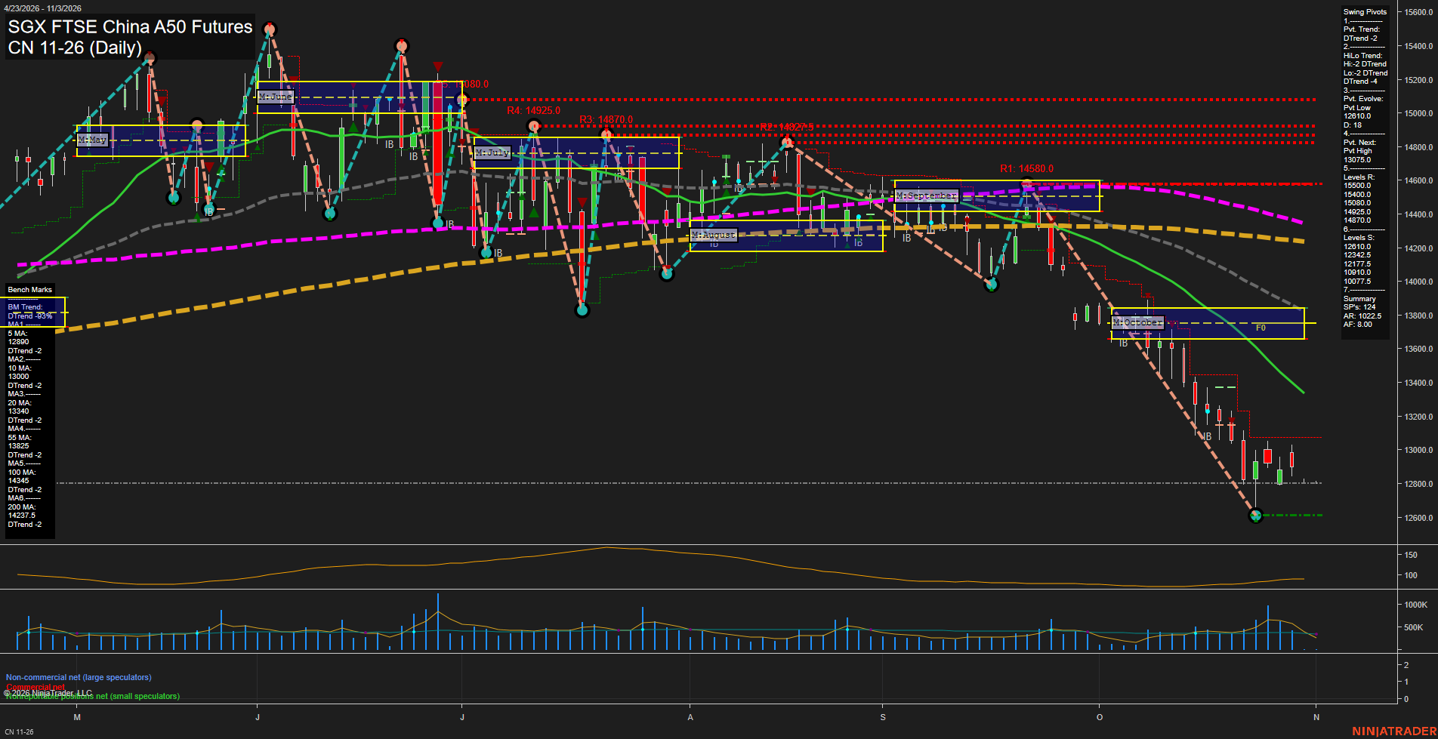Click the 13825 value under 55 MA

[18, 446]
